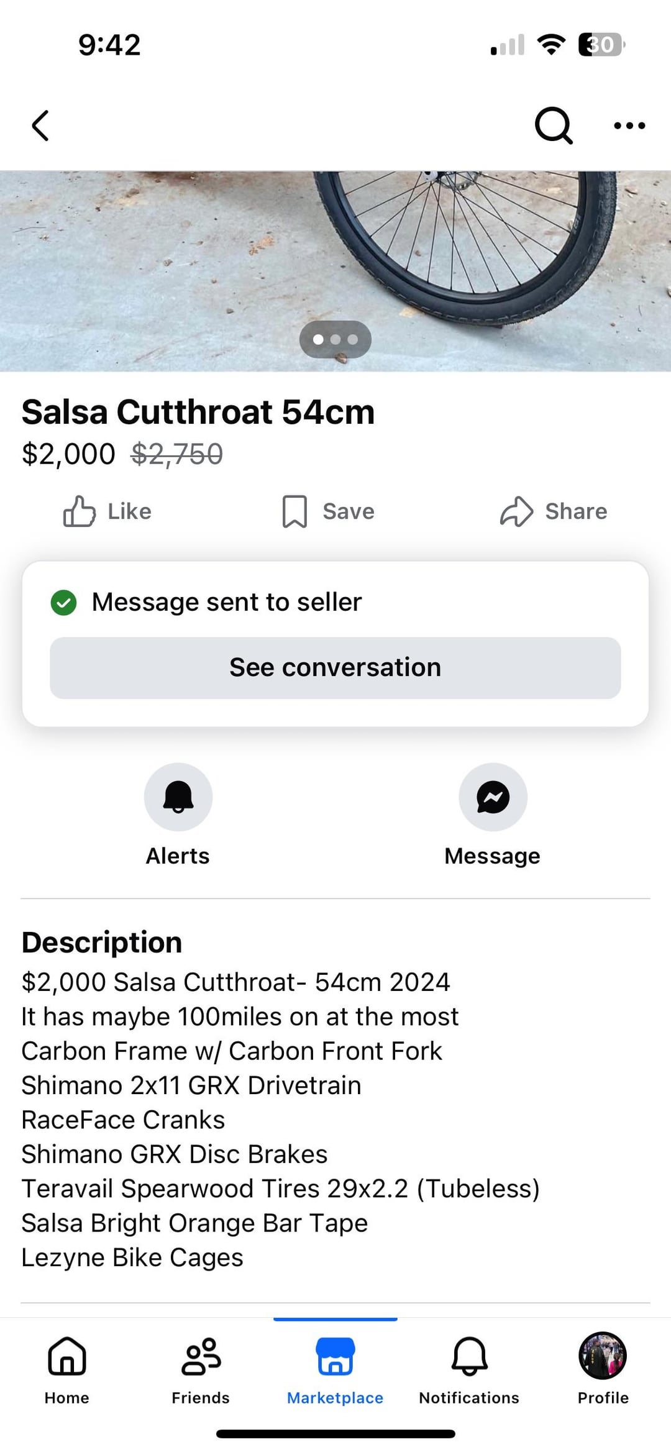Screen dimensions: 671x1452
Task: Like the Salsa Cutthroat listing
Action: 107,511
